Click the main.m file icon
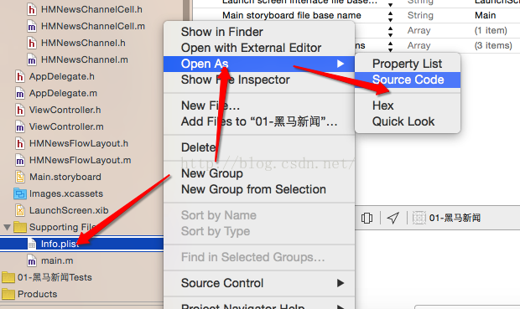 coord(32,261)
